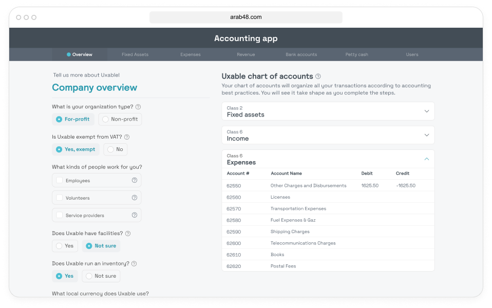Click help icon next to chart of accounts
The height and width of the screenshot is (308, 492).
(x=318, y=76)
